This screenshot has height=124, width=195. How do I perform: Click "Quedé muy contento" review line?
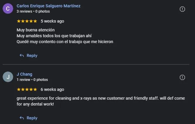[x=65, y=42]
